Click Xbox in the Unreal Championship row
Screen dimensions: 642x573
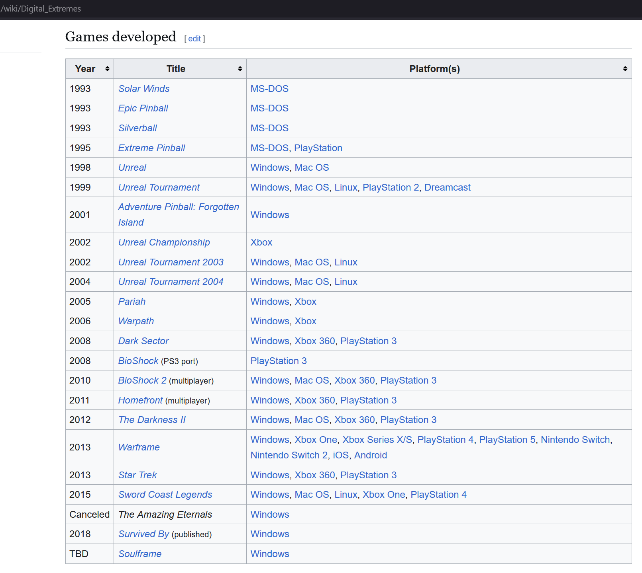point(261,242)
